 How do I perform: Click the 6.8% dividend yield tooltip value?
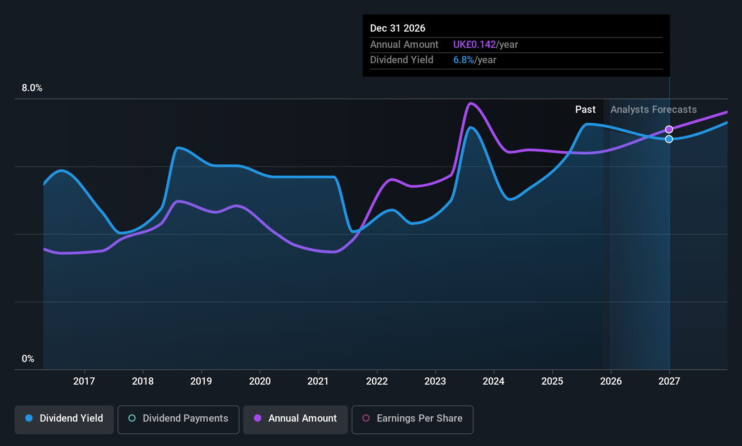click(x=464, y=60)
